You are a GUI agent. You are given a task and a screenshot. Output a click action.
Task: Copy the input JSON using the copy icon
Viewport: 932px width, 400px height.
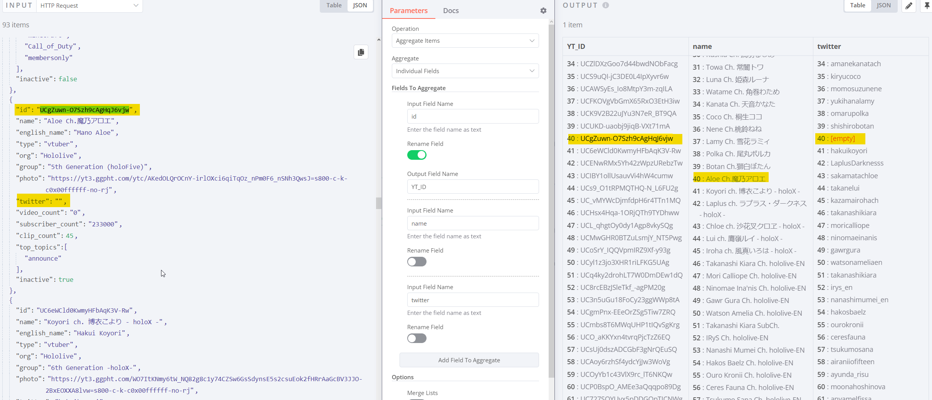point(361,52)
